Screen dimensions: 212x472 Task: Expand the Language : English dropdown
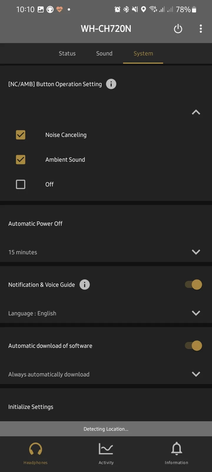click(x=196, y=313)
